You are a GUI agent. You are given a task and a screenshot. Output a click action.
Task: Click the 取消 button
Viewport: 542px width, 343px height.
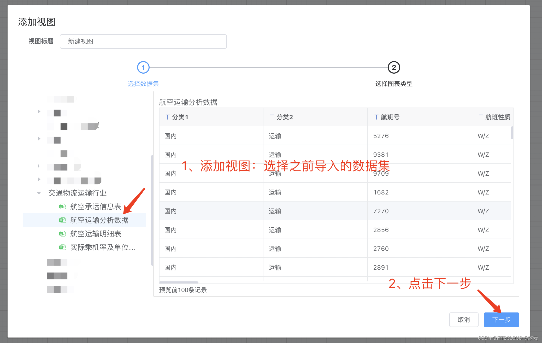click(464, 320)
